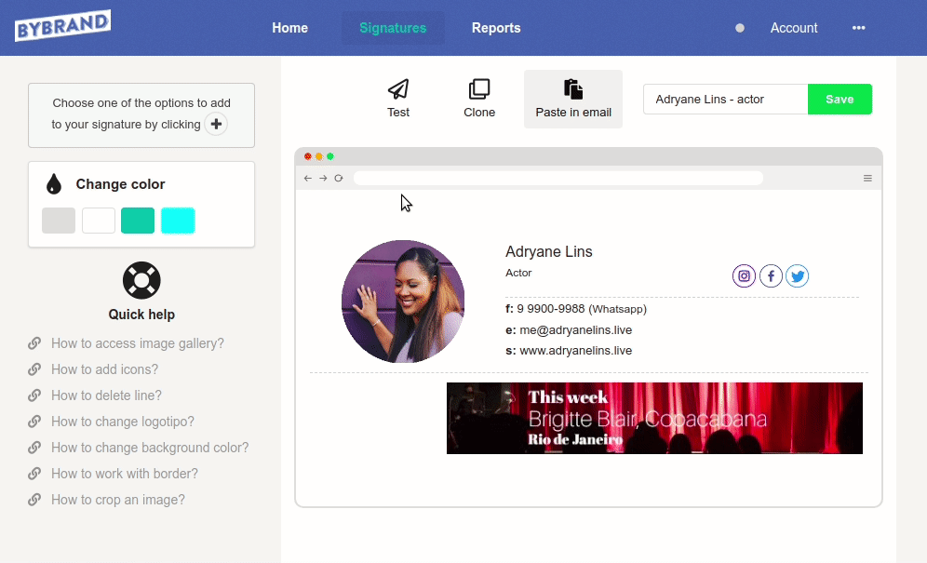Click the Instagram social icon
The width and height of the screenshot is (927, 563).
coord(744,276)
